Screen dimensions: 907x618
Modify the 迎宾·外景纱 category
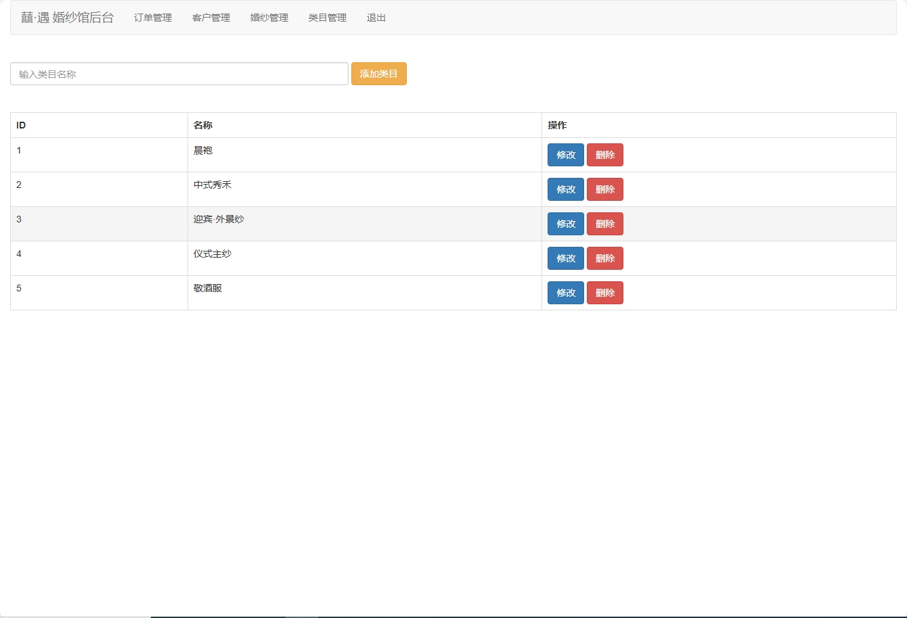pos(565,224)
